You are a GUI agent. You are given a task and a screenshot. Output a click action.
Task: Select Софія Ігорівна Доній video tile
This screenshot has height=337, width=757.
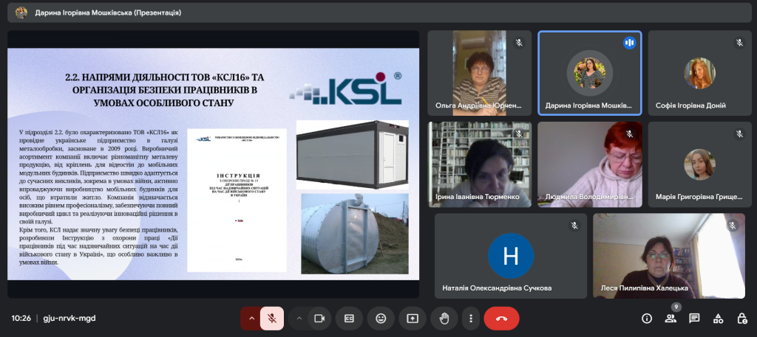pyautogui.click(x=699, y=72)
